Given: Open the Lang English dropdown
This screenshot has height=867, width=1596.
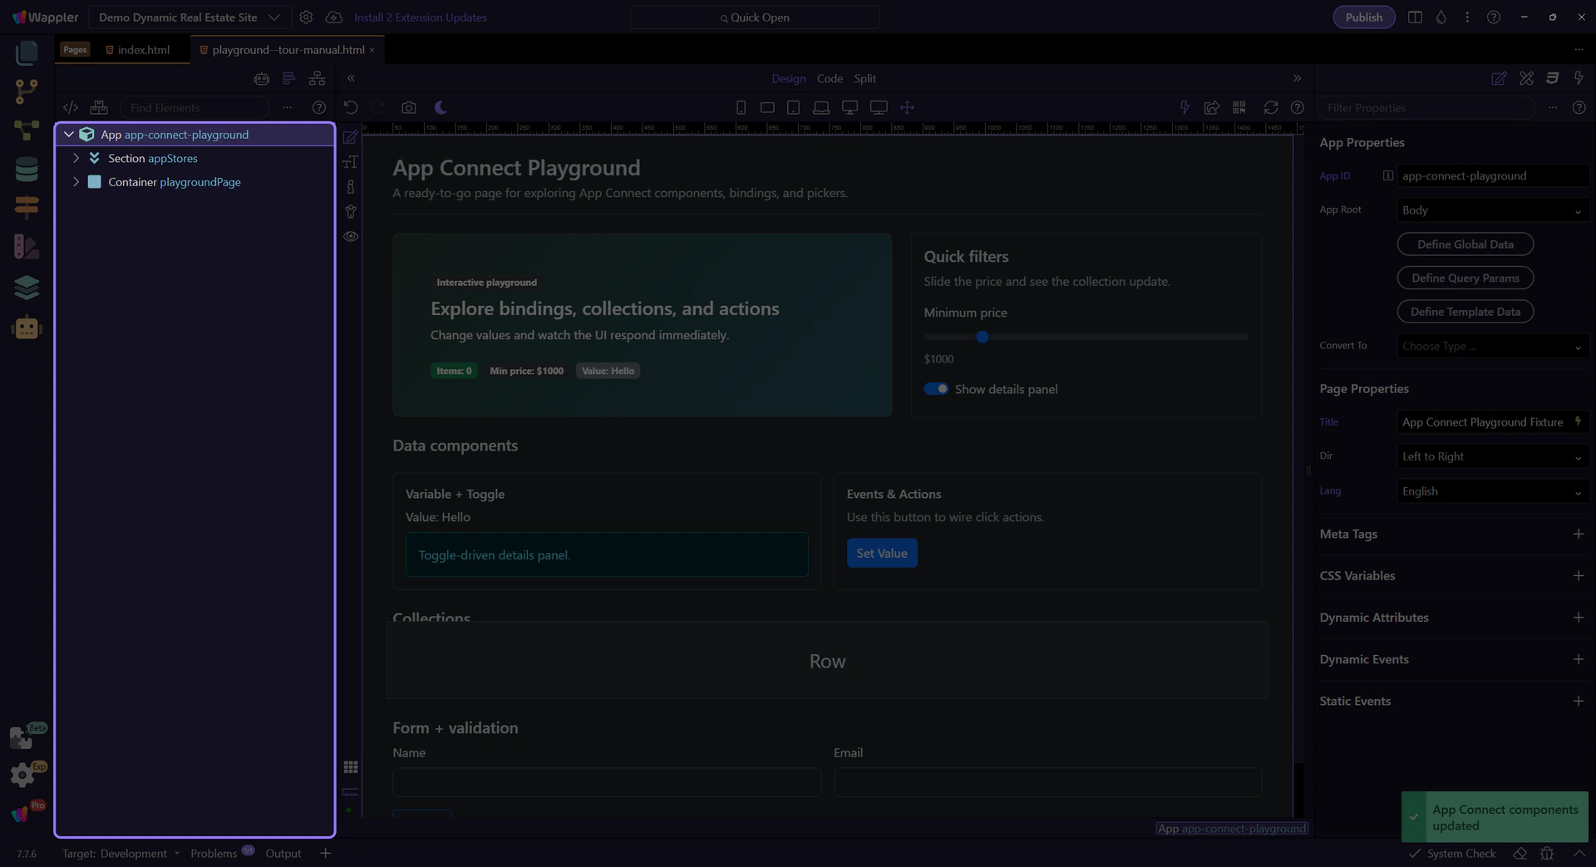Looking at the screenshot, I should pos(1492,491).
